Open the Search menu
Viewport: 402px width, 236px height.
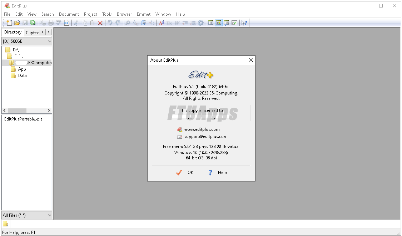coord(48,14)
